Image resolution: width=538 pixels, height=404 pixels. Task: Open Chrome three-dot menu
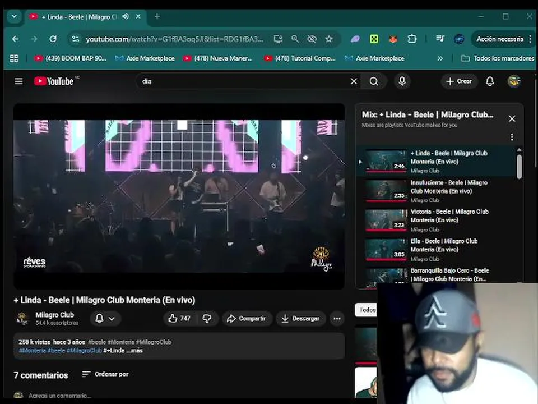coord(530,39)
